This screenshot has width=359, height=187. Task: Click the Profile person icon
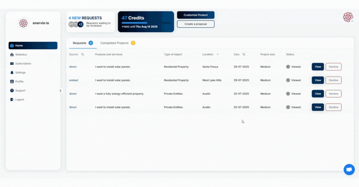coord(12,82)
